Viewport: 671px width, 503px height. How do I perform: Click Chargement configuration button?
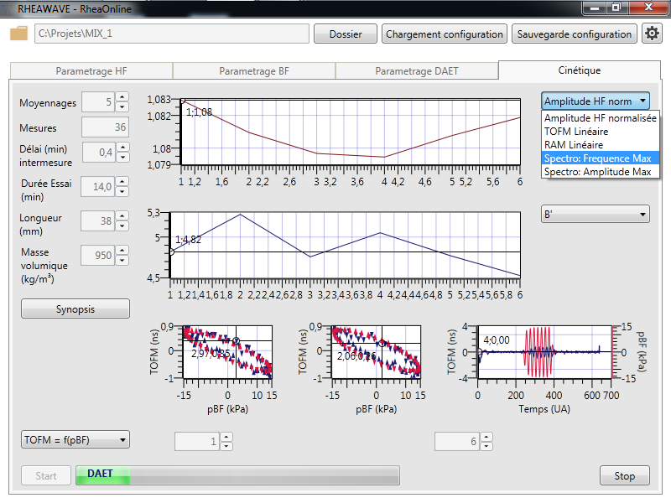point(445,34)
